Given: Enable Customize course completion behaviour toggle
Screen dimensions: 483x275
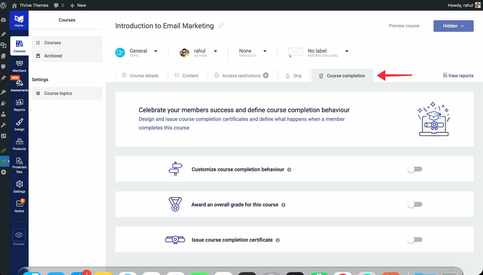Looking at the screenshot, I should pos(415,169).
